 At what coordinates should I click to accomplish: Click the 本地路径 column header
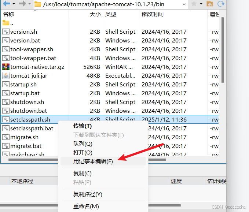click(x=22, y=181)
